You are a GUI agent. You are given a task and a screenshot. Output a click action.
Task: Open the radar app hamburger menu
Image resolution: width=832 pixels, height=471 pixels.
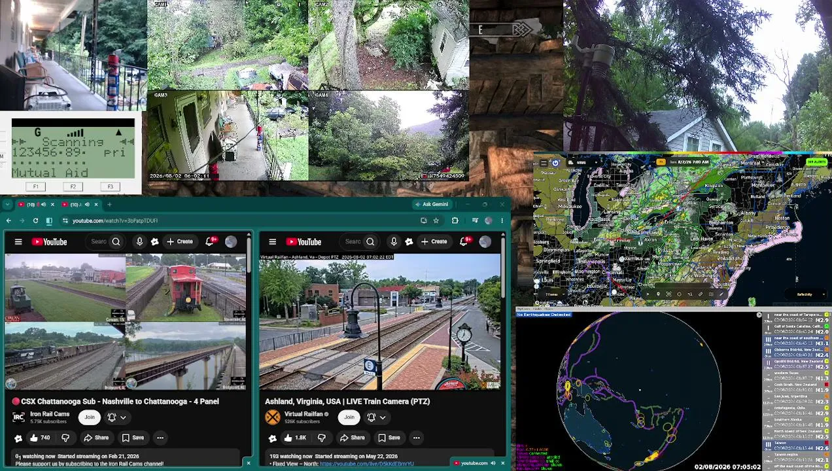coord(544,163)
